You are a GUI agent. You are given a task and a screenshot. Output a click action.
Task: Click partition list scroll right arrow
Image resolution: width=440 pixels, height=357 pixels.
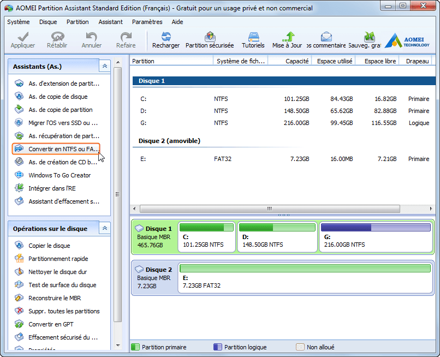(431, 209)
